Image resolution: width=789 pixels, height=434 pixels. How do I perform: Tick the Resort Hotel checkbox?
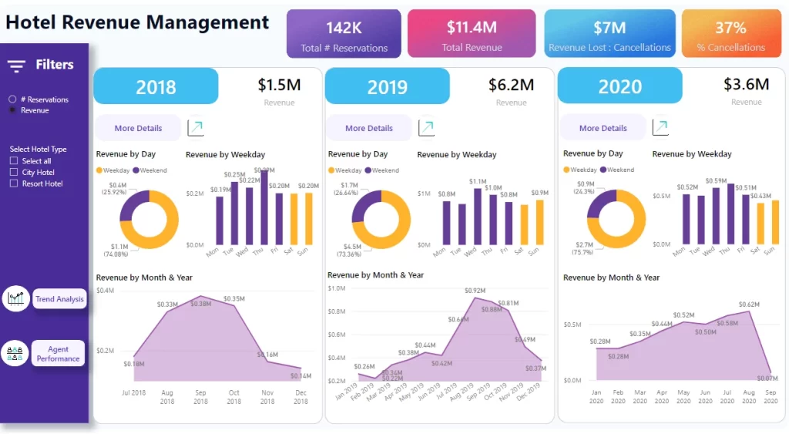pos(14,183)
